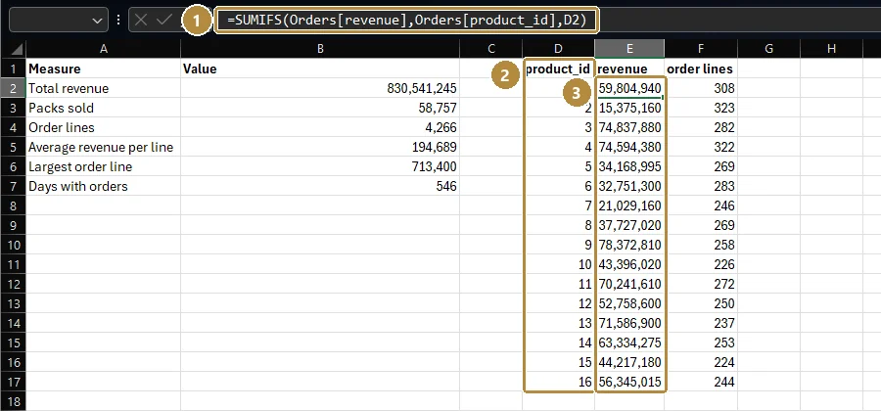Select column B header
881x411 pixels.
coord(320,49)
